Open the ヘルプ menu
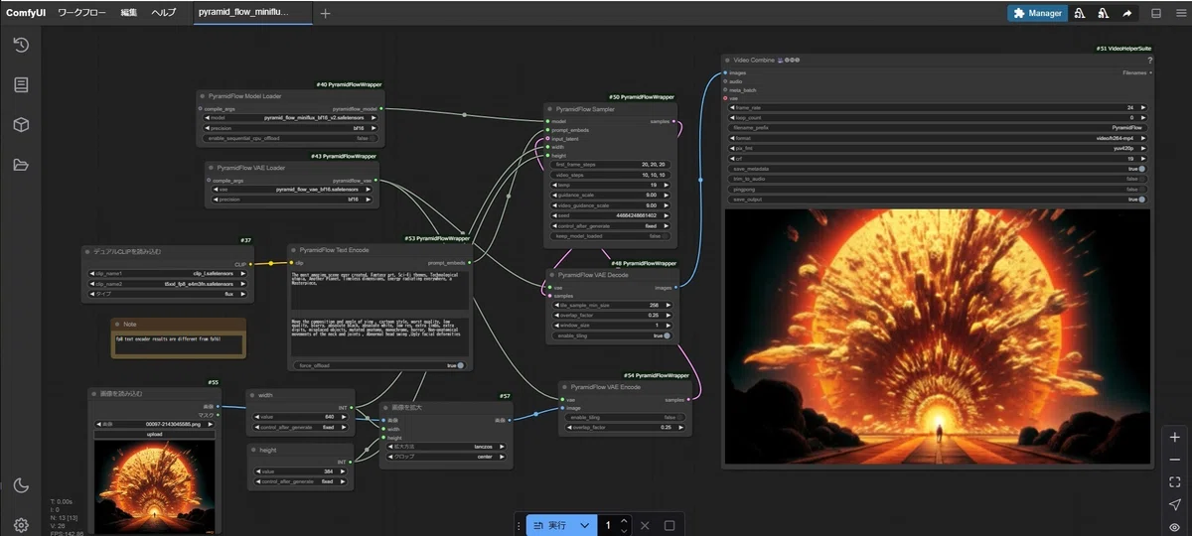Viewport: 1192px width, 536px height. pyautogui.click(x=164, y=13)
